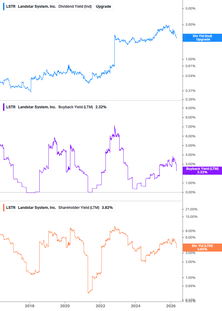Click the 21.00% tick on shareholder yield axis
222x311 pixels.
191,209
